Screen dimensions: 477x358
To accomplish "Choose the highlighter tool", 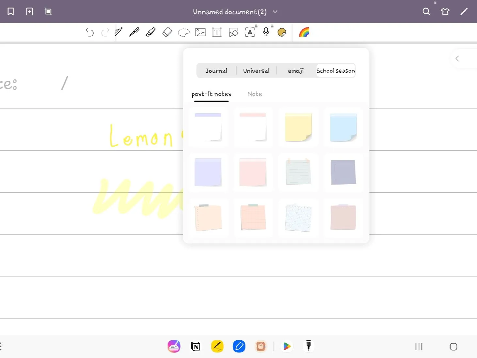I will [151, 32].
